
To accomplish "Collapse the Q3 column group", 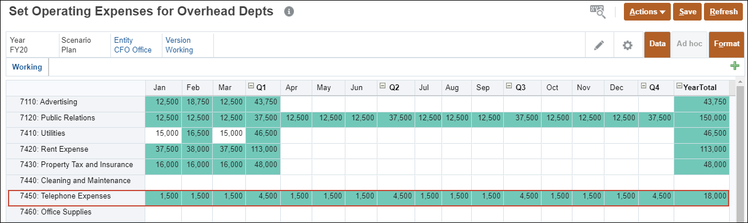I will point(508,86).
